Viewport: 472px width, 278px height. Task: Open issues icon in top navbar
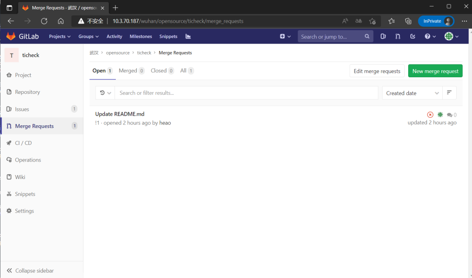(383, 37)
